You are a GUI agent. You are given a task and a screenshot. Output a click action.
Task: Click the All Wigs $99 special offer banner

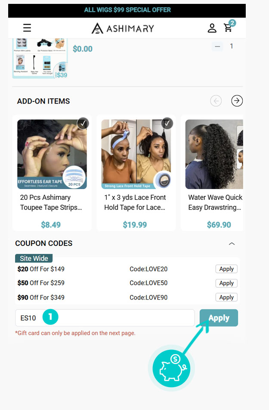coord(127,10)
